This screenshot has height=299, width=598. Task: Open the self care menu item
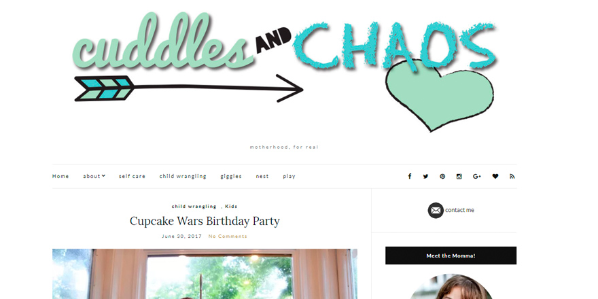coord(132,176)
